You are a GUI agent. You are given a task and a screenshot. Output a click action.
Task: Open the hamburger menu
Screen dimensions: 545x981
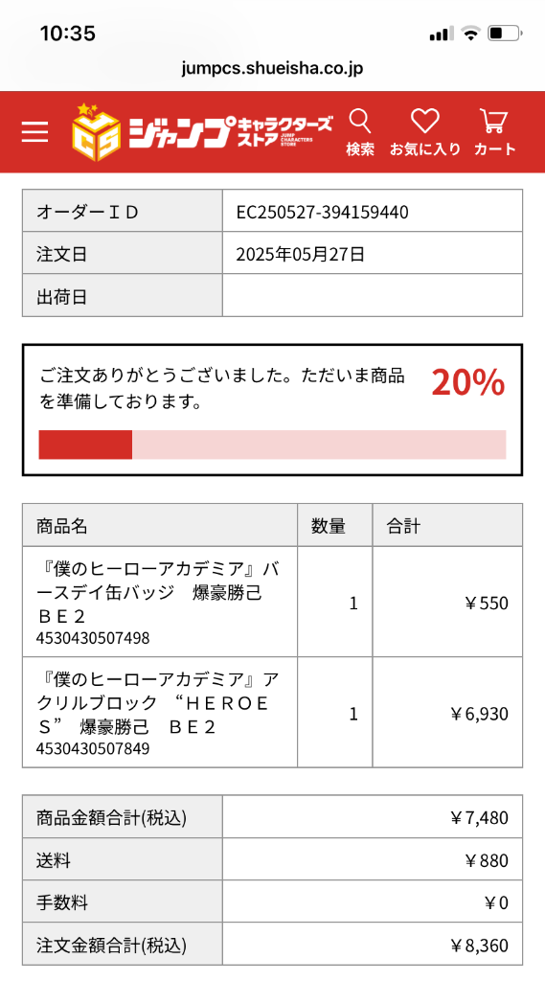[x=34, y=132]
